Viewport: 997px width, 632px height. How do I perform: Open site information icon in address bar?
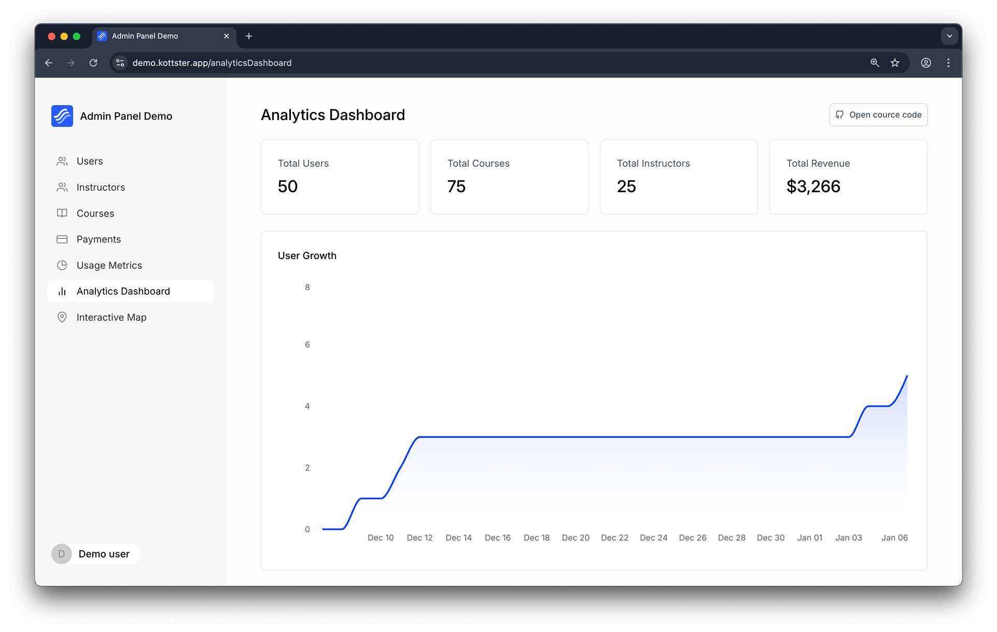coord(120,63)
